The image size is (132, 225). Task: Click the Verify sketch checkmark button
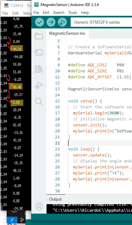(40, 22)
